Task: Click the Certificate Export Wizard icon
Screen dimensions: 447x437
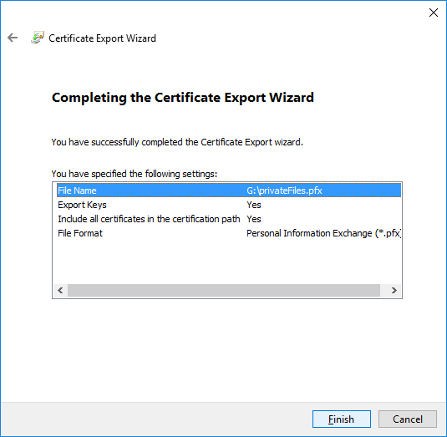Action: (38, 38)
